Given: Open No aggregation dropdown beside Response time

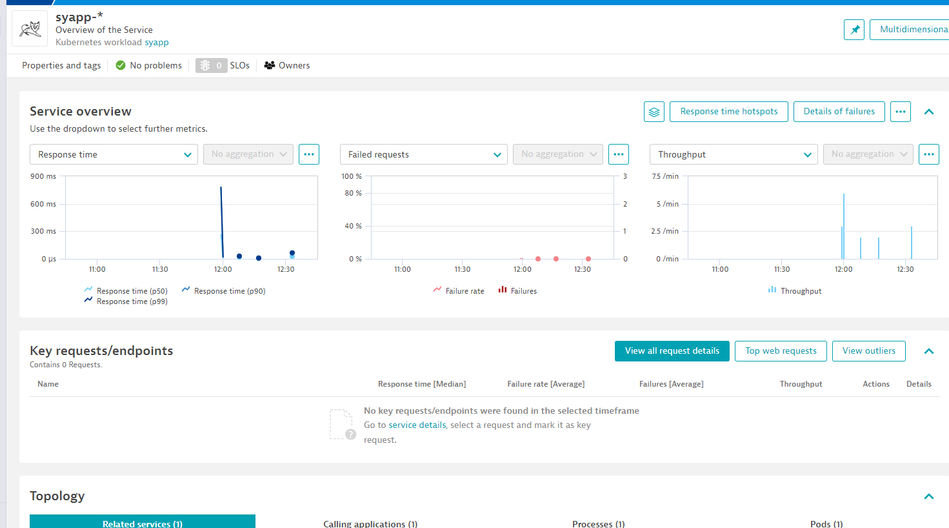Looking at the screenshot, I should 248,154.
